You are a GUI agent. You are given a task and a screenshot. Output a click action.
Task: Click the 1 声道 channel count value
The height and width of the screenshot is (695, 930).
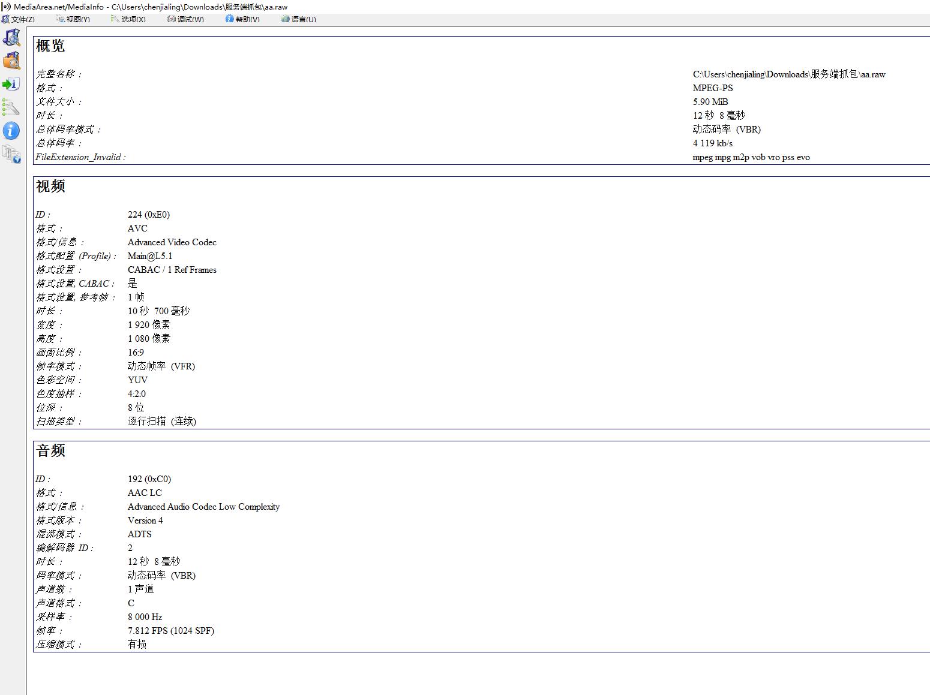click(x=140, y=589)
